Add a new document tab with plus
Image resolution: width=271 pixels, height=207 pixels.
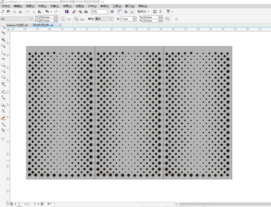click(60, 25)
